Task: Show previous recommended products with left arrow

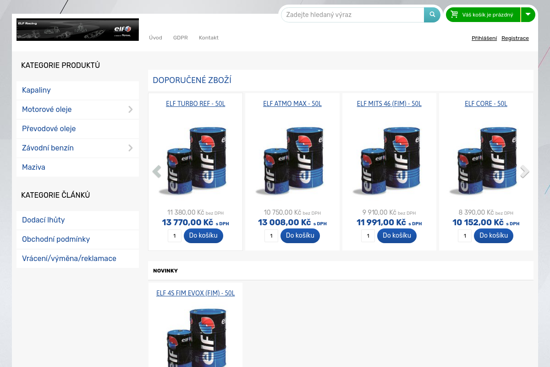Action: point(157,172)
